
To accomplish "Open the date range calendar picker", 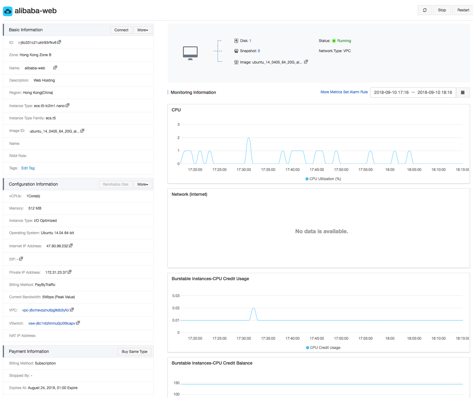I will (x=463, y=92).
